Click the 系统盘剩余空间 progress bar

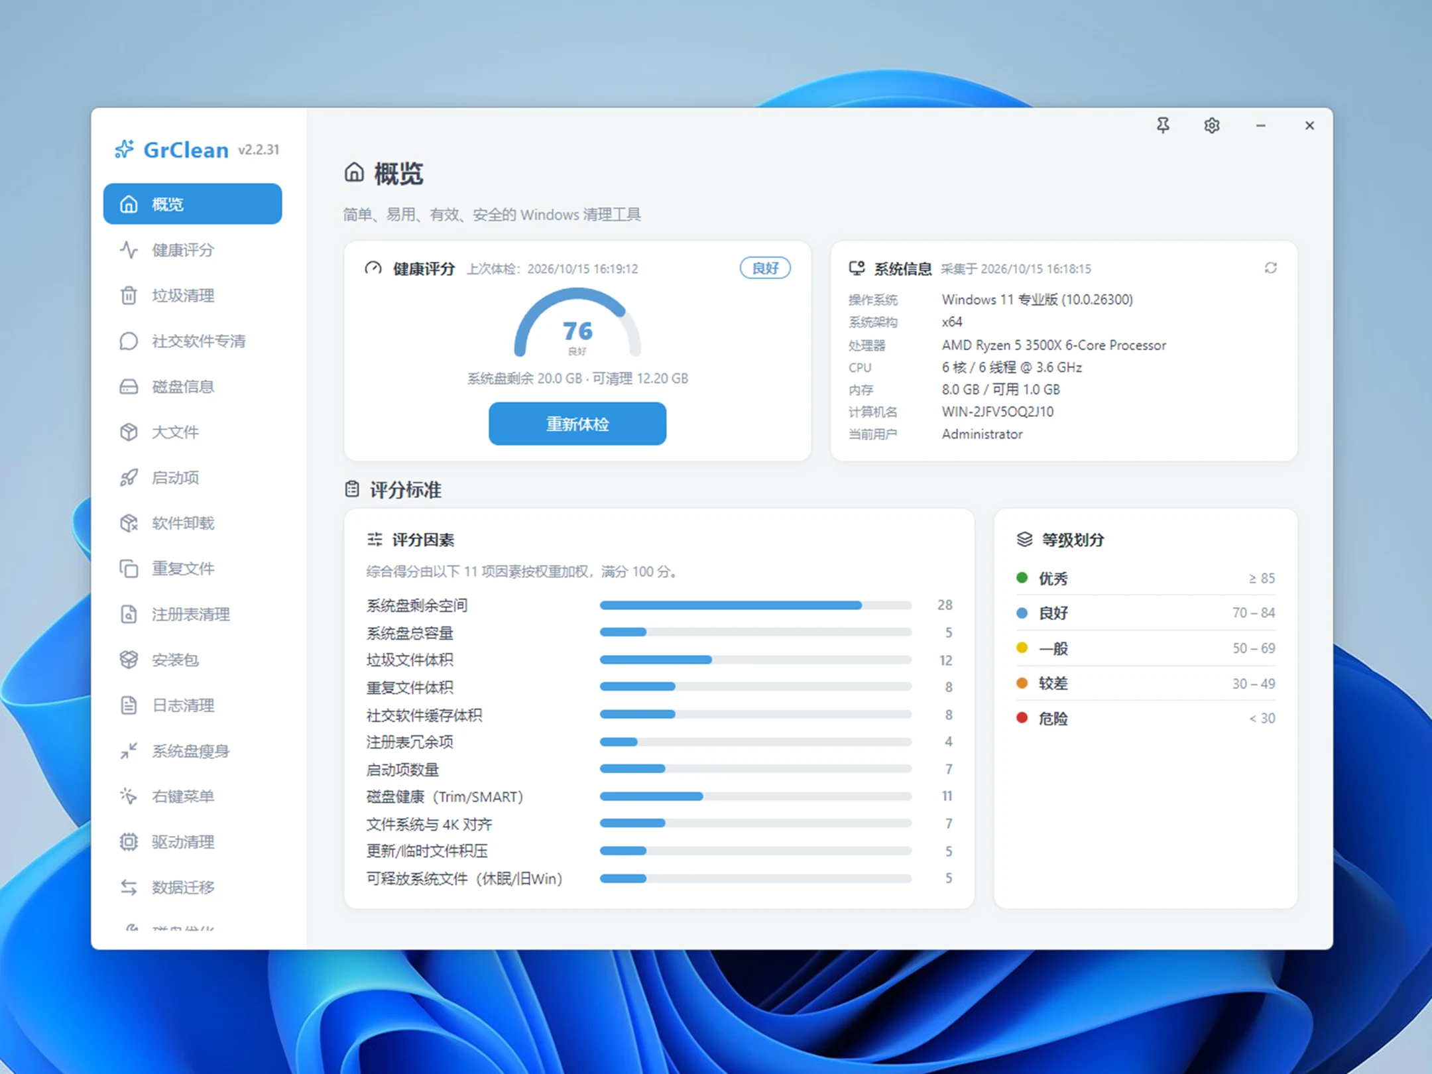[756, 605]
